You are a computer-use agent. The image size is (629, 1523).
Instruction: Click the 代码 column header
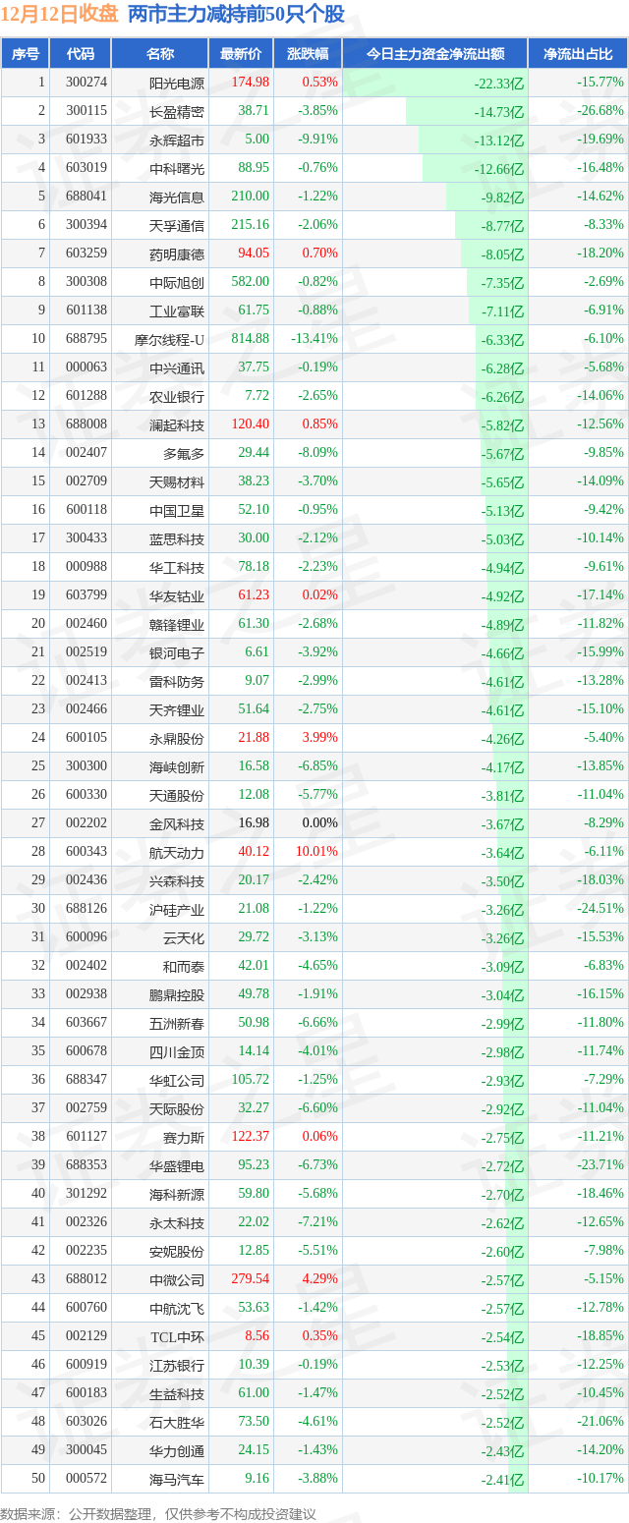click(80, 54)
